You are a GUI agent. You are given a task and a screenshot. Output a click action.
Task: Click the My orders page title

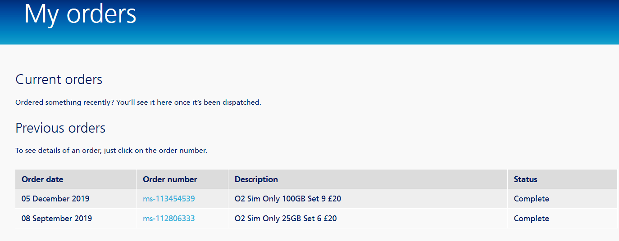pos(80,14)
